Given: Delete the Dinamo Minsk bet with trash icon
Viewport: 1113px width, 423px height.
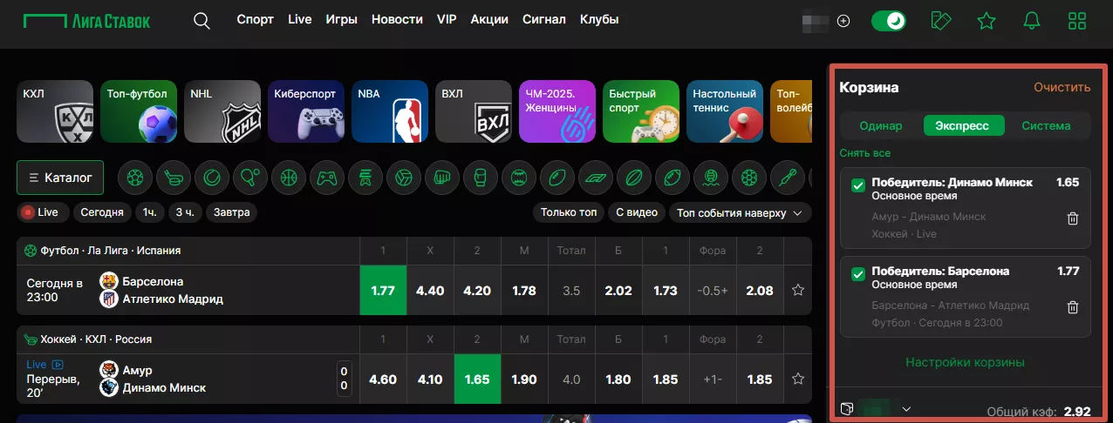Looking at the screenshot, I should pyautogui.click(x=1073, y=219).
